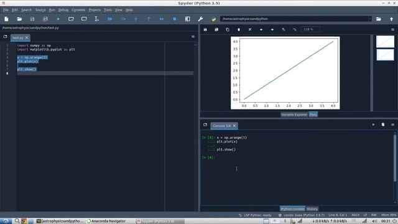Open the File menu
The width and height of the screenshot is (398, 224).
click(x=6, y=10)
